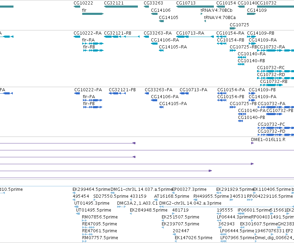Click the DME1-016L11.R clone label

(268, 140)
